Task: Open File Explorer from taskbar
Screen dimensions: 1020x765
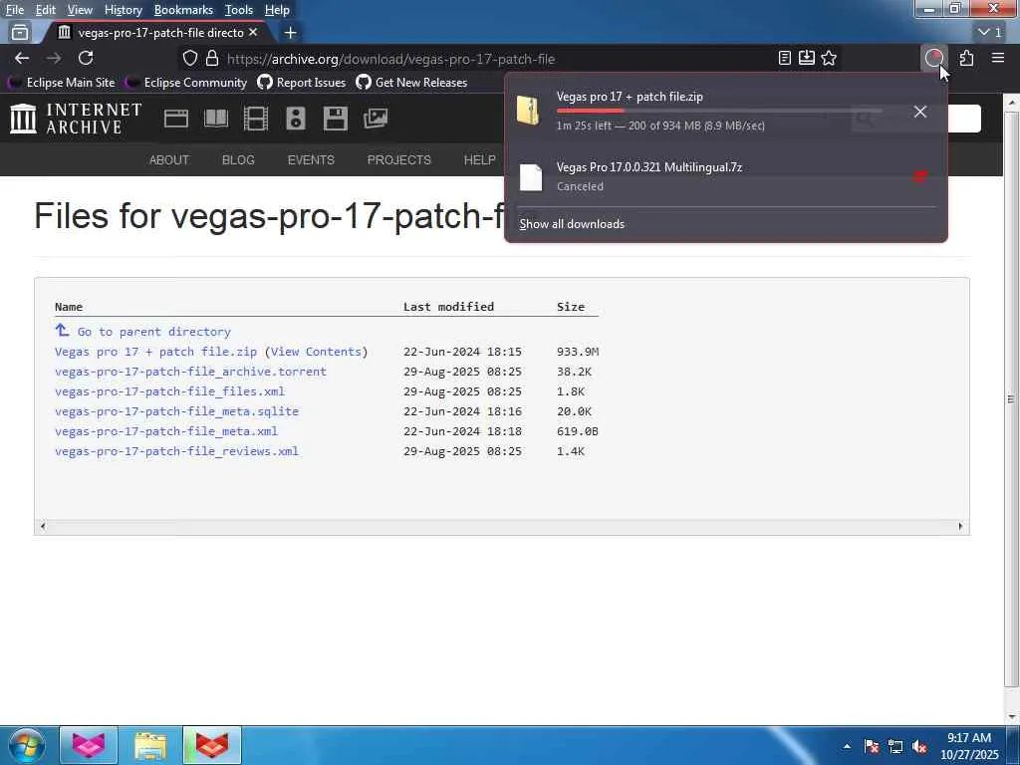Action: pos(150,745)
